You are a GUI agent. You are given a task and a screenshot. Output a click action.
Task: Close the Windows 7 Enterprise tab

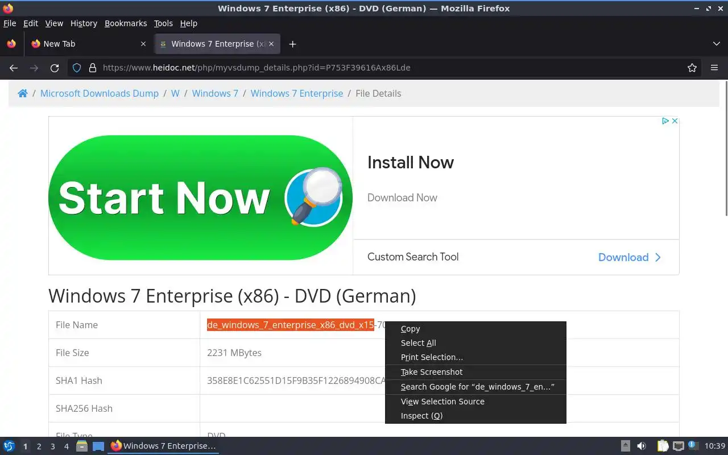coord(272,44)
